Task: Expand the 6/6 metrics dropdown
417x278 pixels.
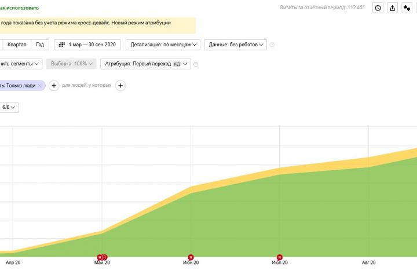Action: (9, 107)
